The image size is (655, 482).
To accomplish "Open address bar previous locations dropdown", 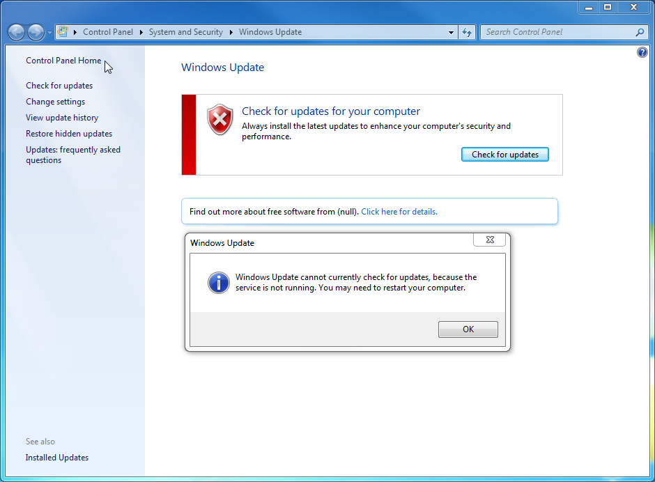I will coord(451,32).
